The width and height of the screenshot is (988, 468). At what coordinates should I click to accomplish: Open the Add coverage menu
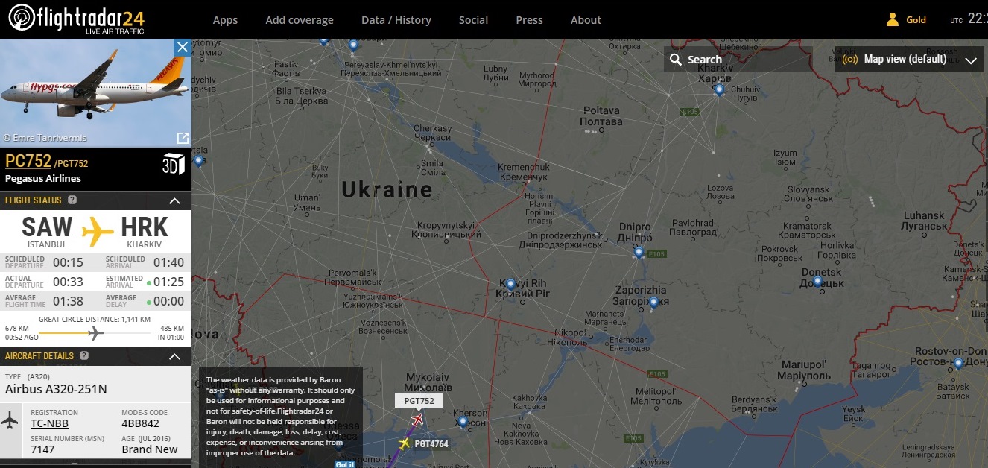300,20
